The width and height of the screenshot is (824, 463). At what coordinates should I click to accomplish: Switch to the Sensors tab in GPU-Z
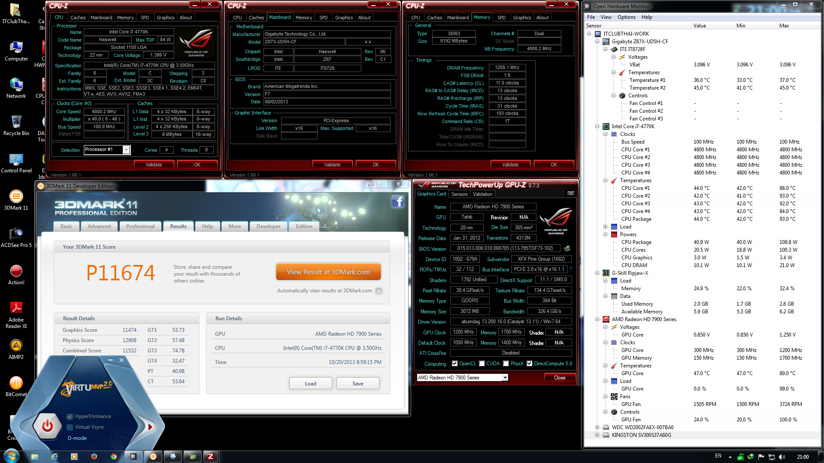pos(459,194)
